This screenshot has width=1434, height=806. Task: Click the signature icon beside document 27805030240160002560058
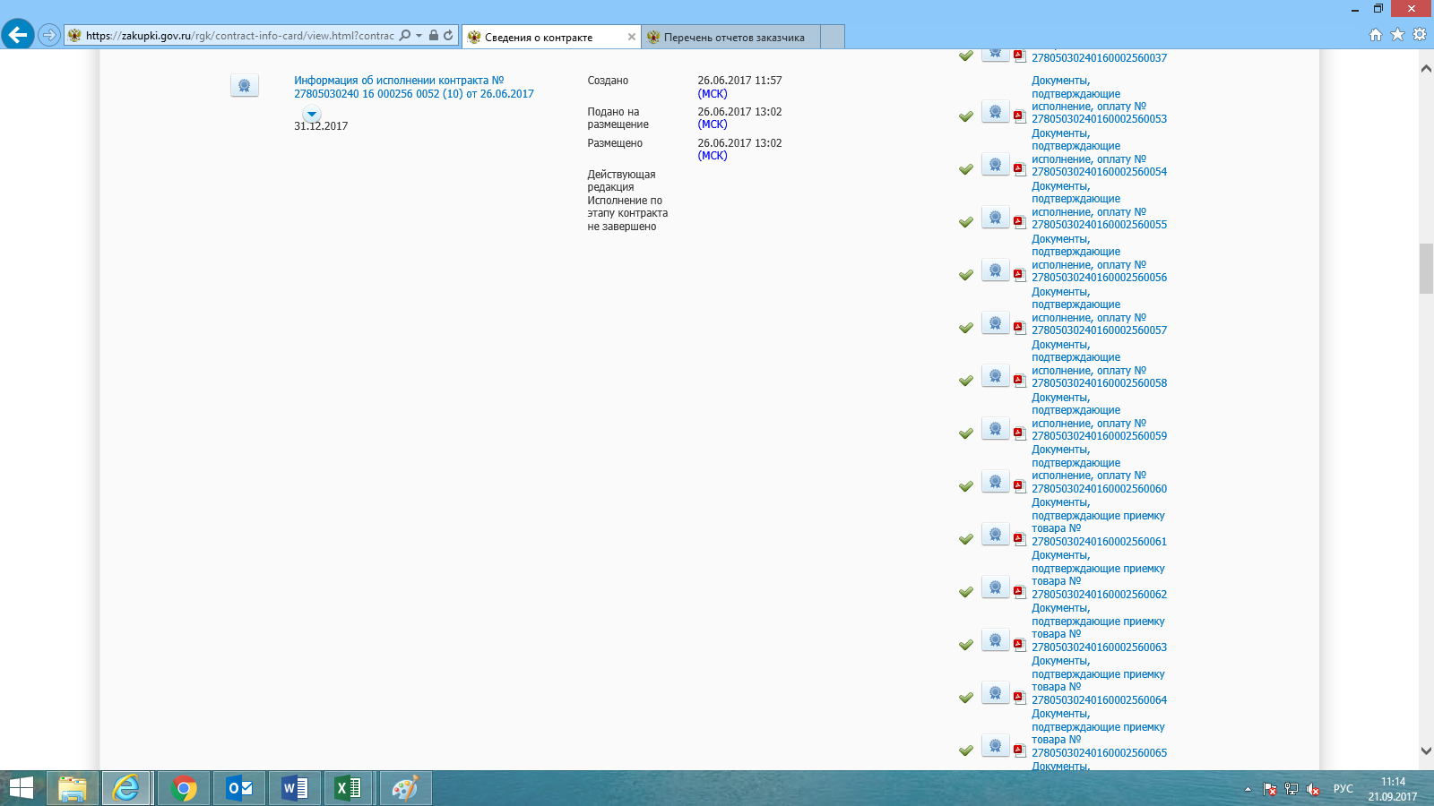coord(995,376)
